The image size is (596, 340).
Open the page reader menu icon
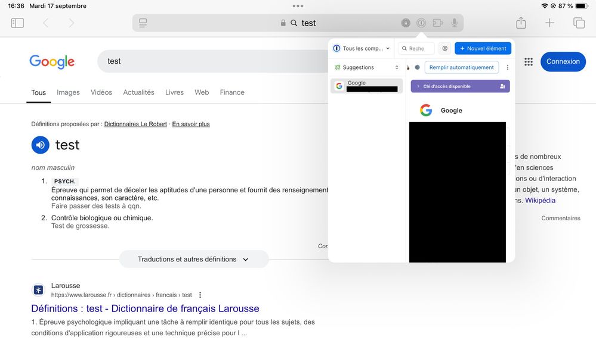point(143,23)
